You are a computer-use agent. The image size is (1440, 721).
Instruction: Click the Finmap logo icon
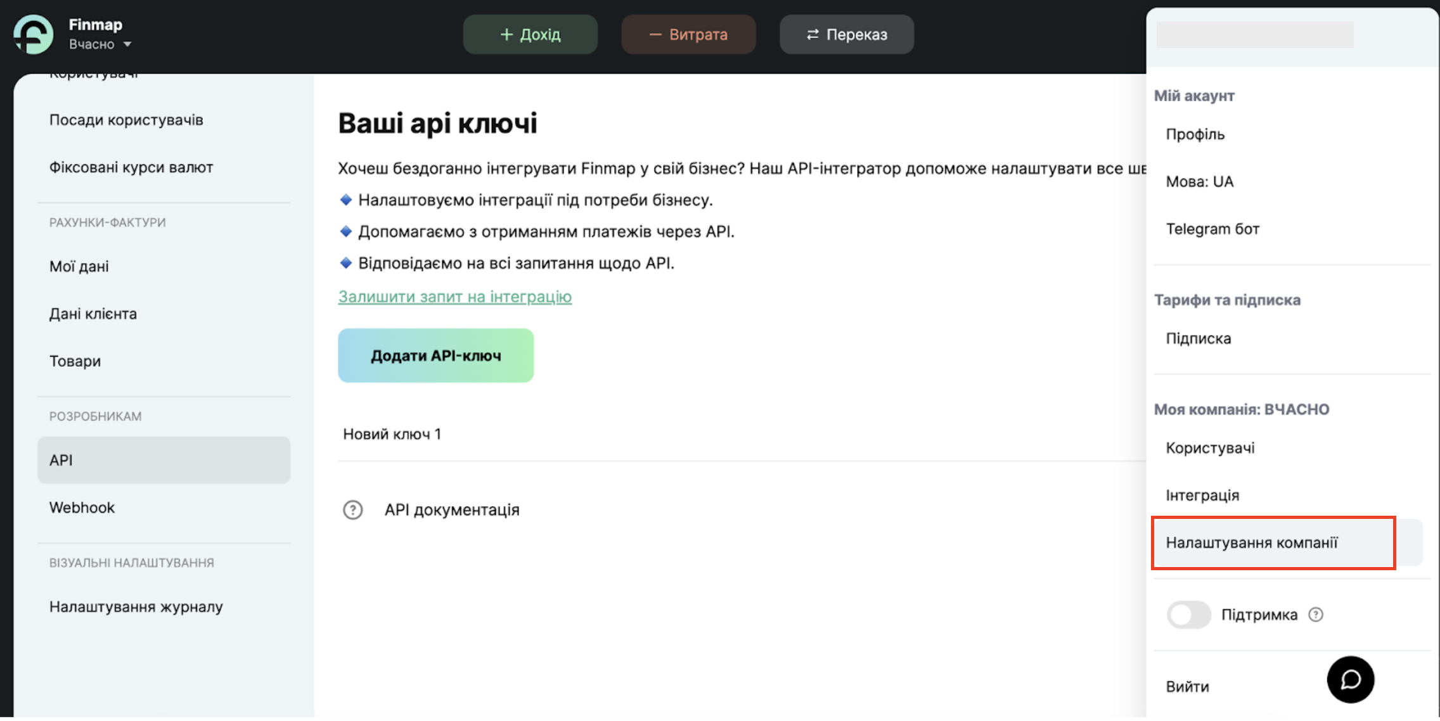coord(33,34)
